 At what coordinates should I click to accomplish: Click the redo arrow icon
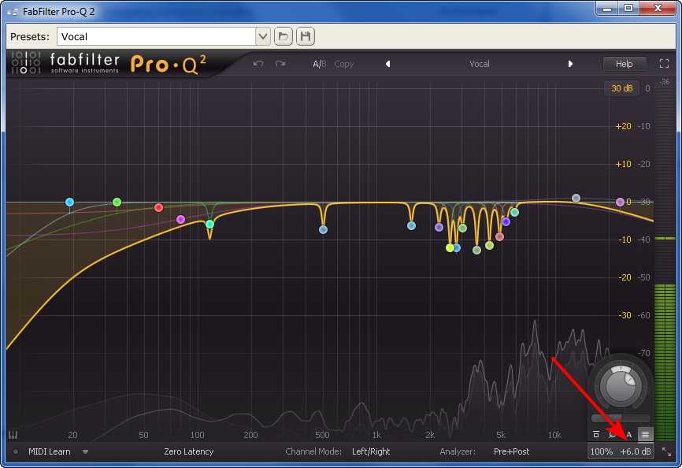click(280, 64)
